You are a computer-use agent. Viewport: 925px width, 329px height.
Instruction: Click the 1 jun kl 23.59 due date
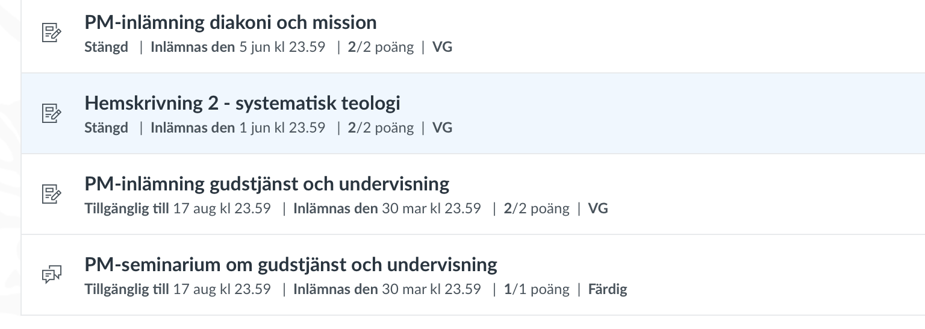tap(282, 128)
